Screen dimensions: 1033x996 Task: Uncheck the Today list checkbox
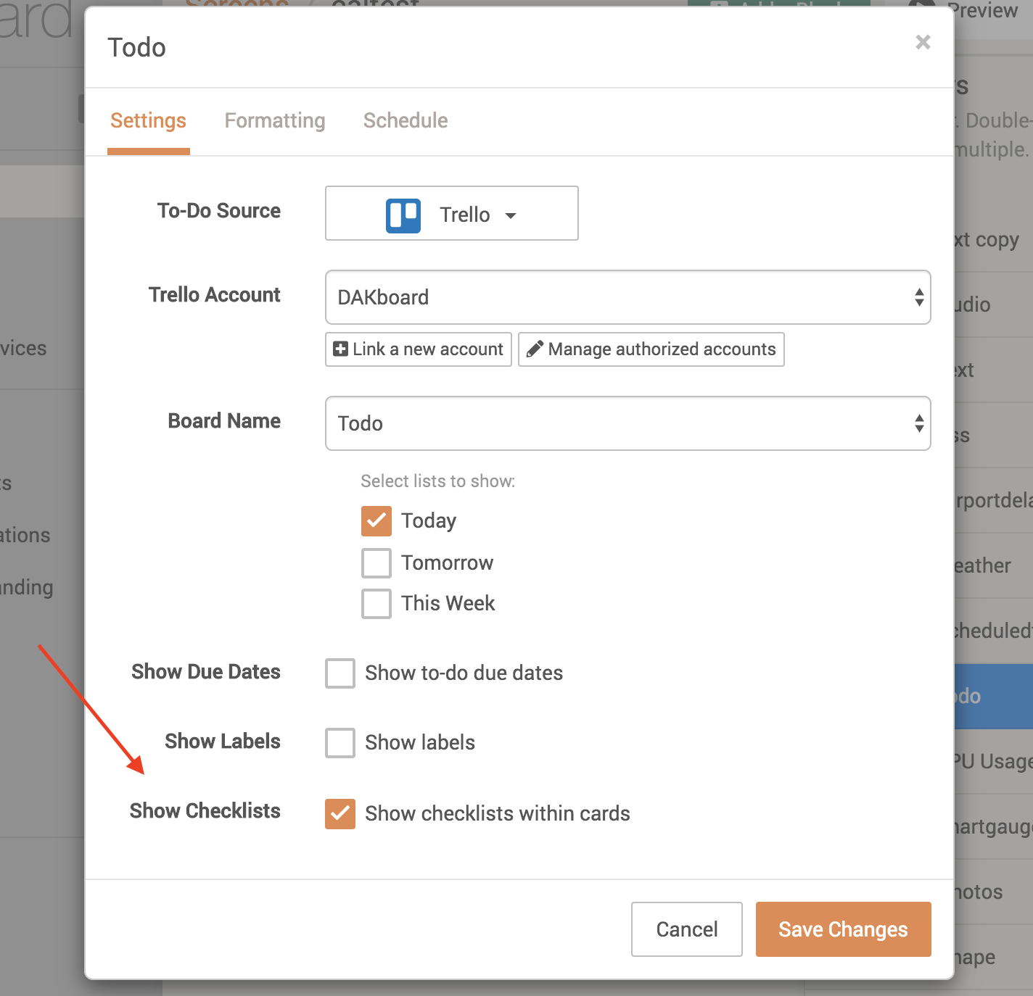(x=376, y=520)
